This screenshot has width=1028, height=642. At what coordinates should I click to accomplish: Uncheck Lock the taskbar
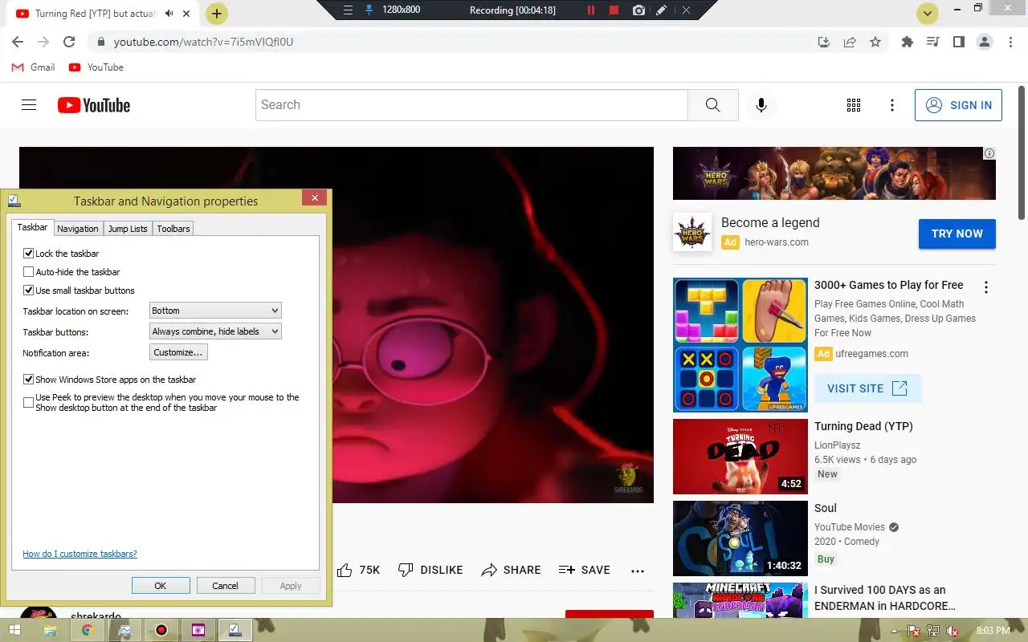(28, 254)
